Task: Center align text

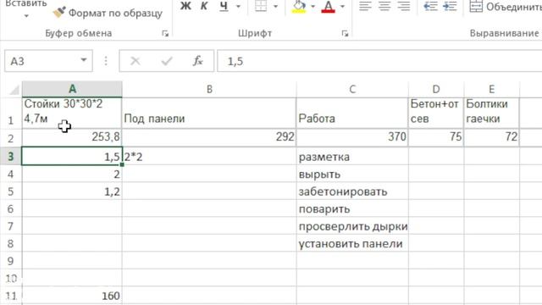Action: tap(384, 6)
